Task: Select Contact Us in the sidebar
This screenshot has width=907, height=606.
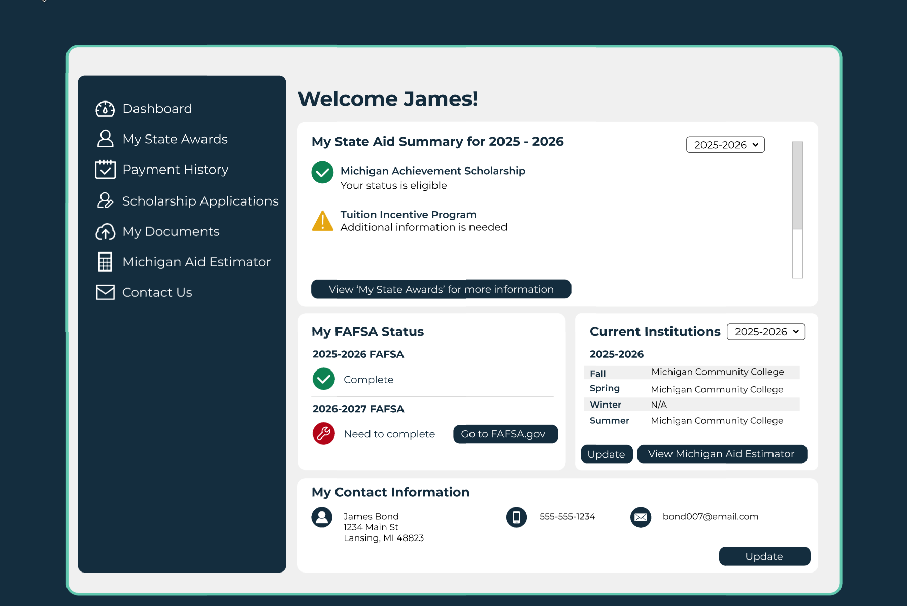Action: 157,292
